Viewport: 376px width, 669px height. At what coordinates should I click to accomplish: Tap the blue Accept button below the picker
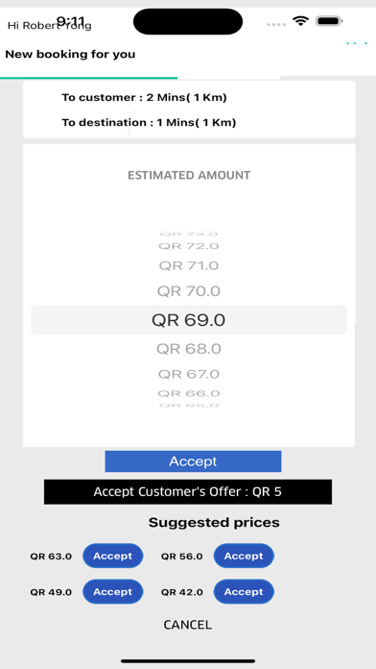pos(193,461)
